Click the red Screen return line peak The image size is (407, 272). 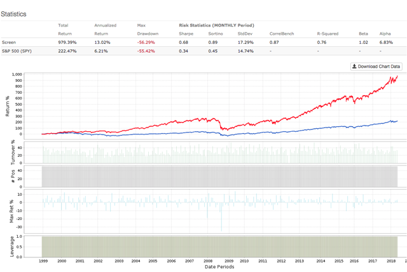[x=397, y=76]
